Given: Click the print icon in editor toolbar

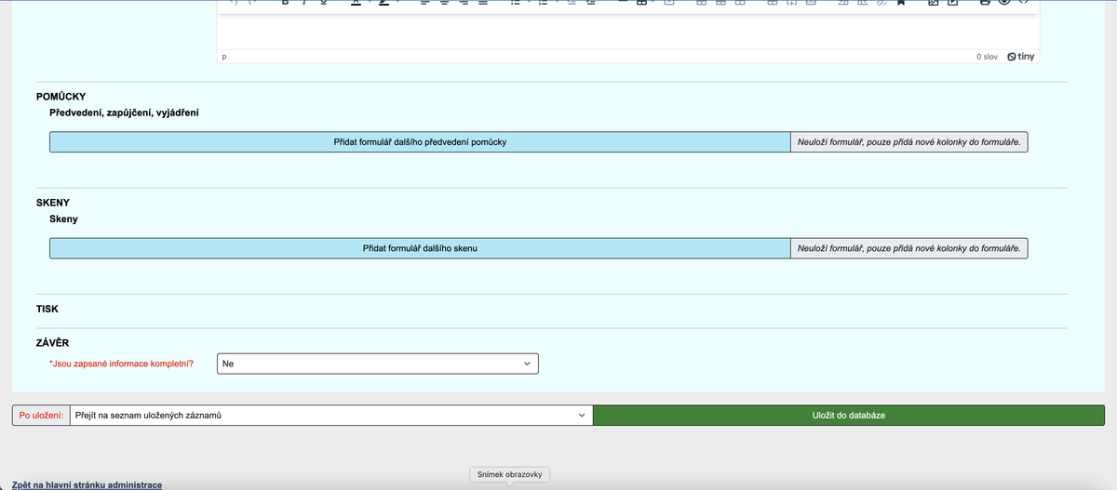Looking at the screenshot, I should [986, 3].
